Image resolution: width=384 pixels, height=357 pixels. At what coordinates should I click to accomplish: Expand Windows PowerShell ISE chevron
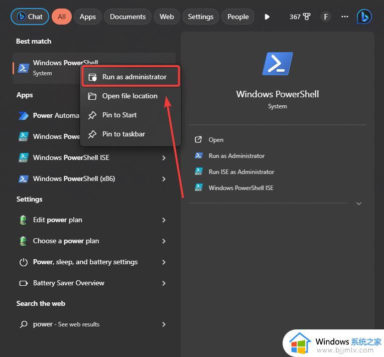point(164,158)
